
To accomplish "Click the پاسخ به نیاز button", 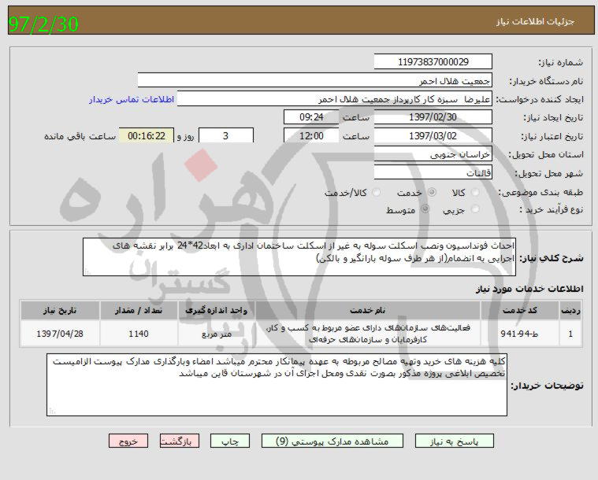I will tap(455, 441).
